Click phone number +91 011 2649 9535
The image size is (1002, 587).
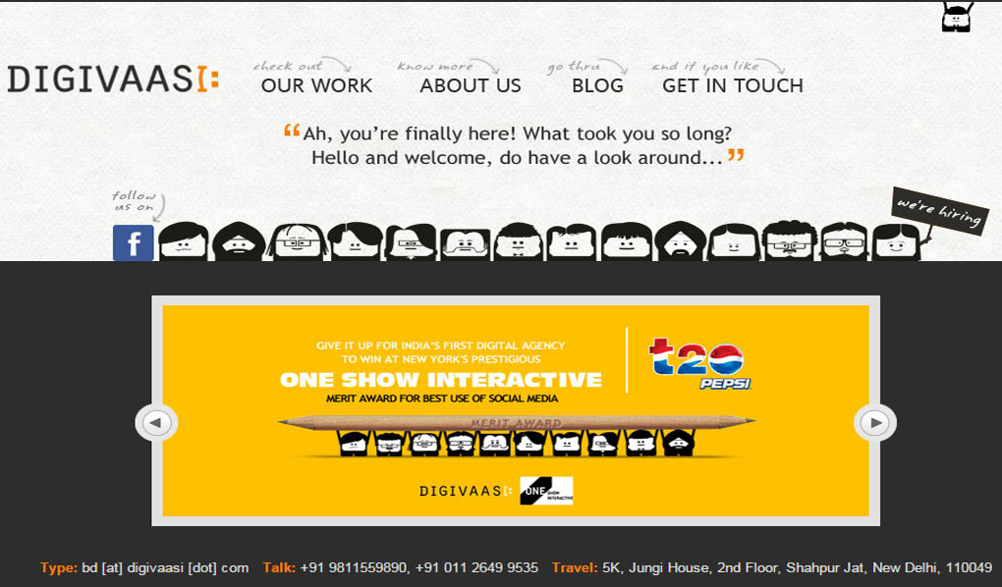tap(476, 567)
